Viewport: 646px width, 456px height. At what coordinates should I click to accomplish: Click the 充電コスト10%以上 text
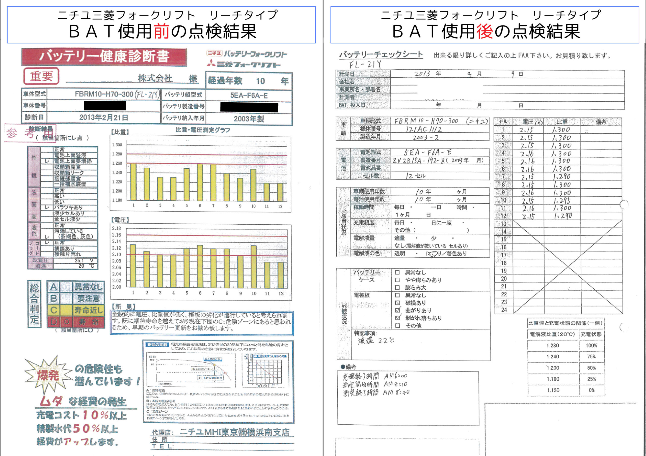pyautogui.click(x=82, y=415)
